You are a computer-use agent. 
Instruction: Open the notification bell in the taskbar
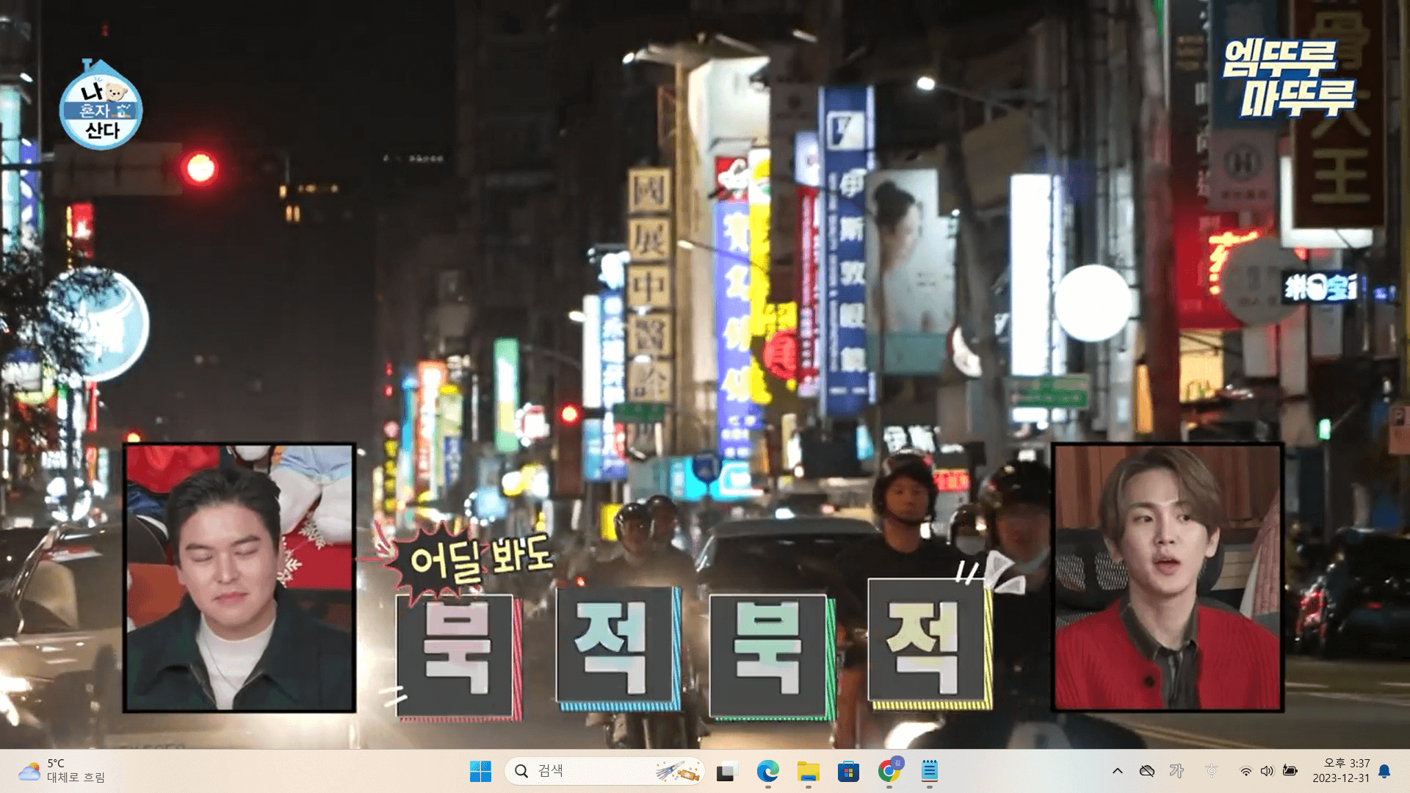(x=1384, y=771)
